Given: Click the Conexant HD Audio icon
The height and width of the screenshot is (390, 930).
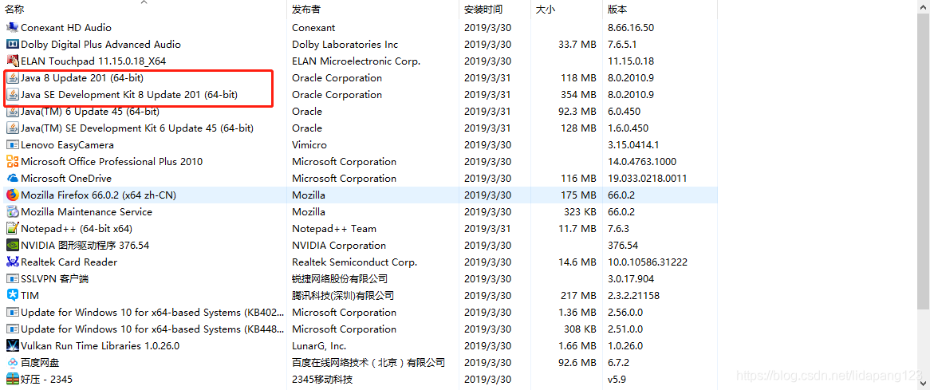Looking at the screenshot, I should [12, 27].
